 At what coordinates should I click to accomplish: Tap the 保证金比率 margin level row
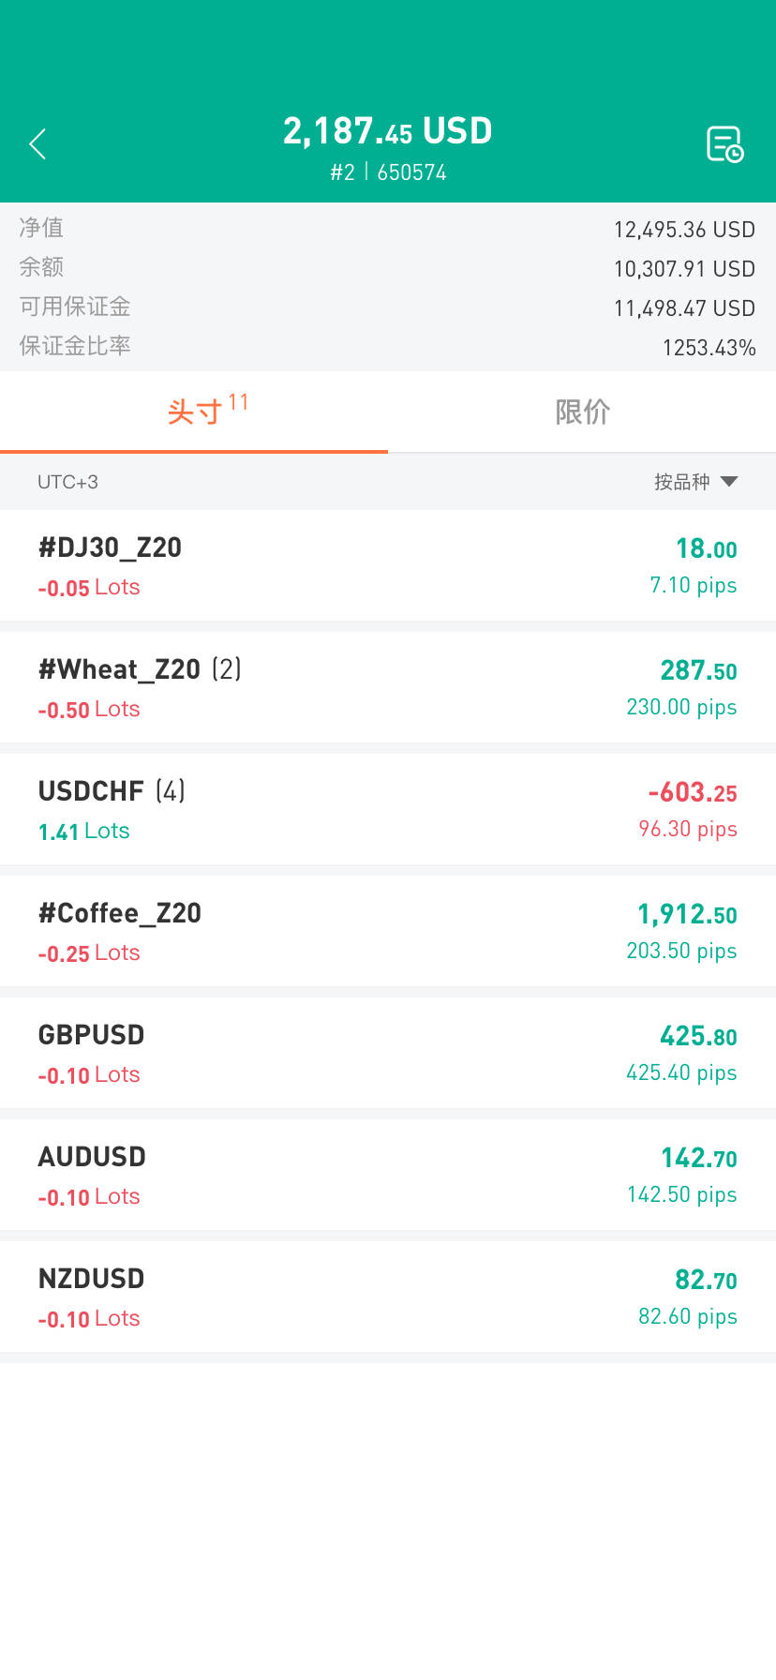coord(388,348)
